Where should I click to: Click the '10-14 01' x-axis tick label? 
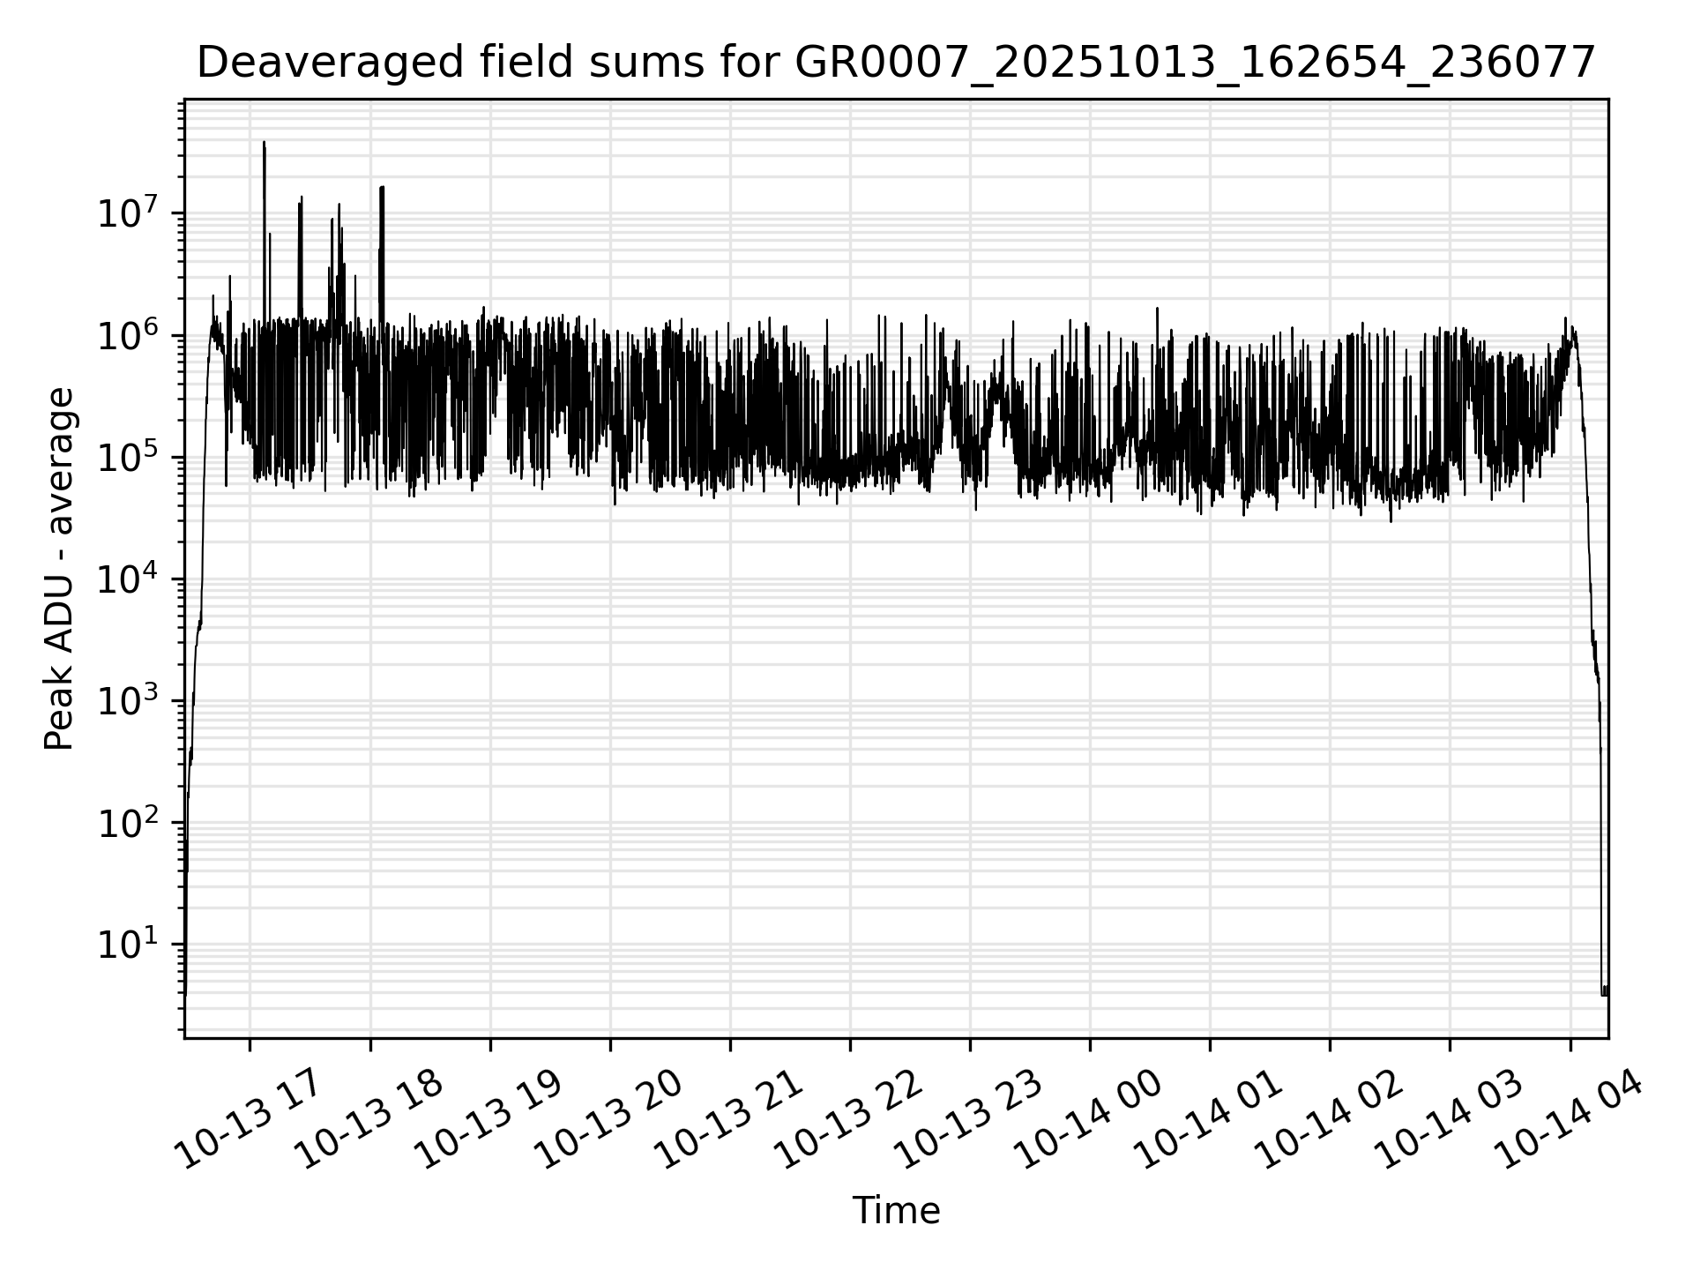click(x=1207, y=1120)
